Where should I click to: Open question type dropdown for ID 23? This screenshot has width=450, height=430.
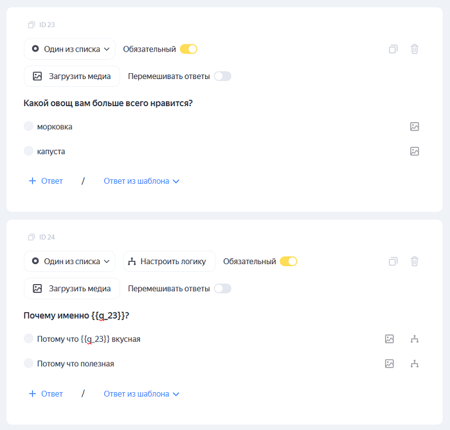pos(69,49)
